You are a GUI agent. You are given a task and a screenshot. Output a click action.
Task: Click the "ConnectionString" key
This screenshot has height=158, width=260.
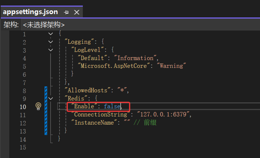[101, 115]
